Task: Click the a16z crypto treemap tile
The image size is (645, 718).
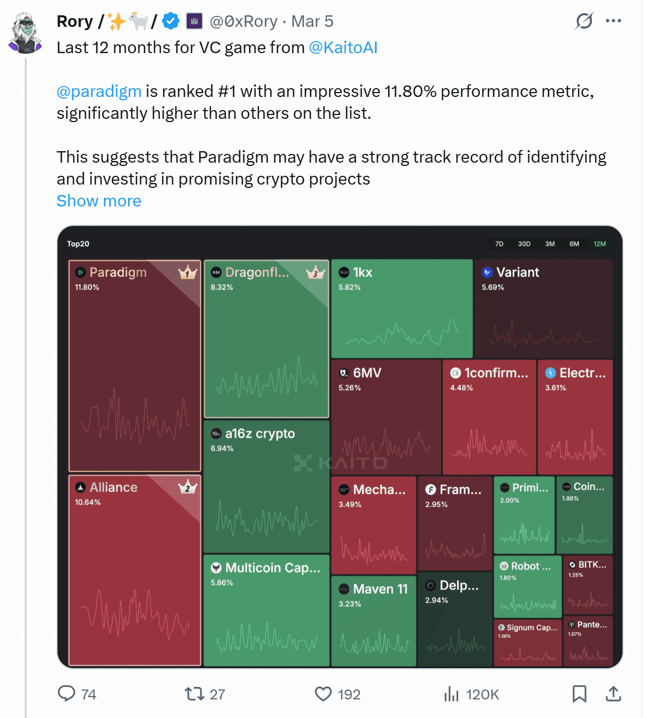Action: 267,486
